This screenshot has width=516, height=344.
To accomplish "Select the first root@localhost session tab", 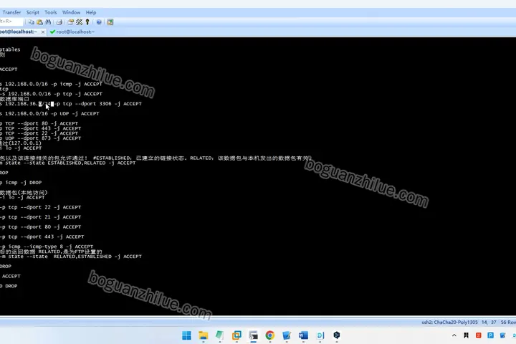I will pos(18,32).
